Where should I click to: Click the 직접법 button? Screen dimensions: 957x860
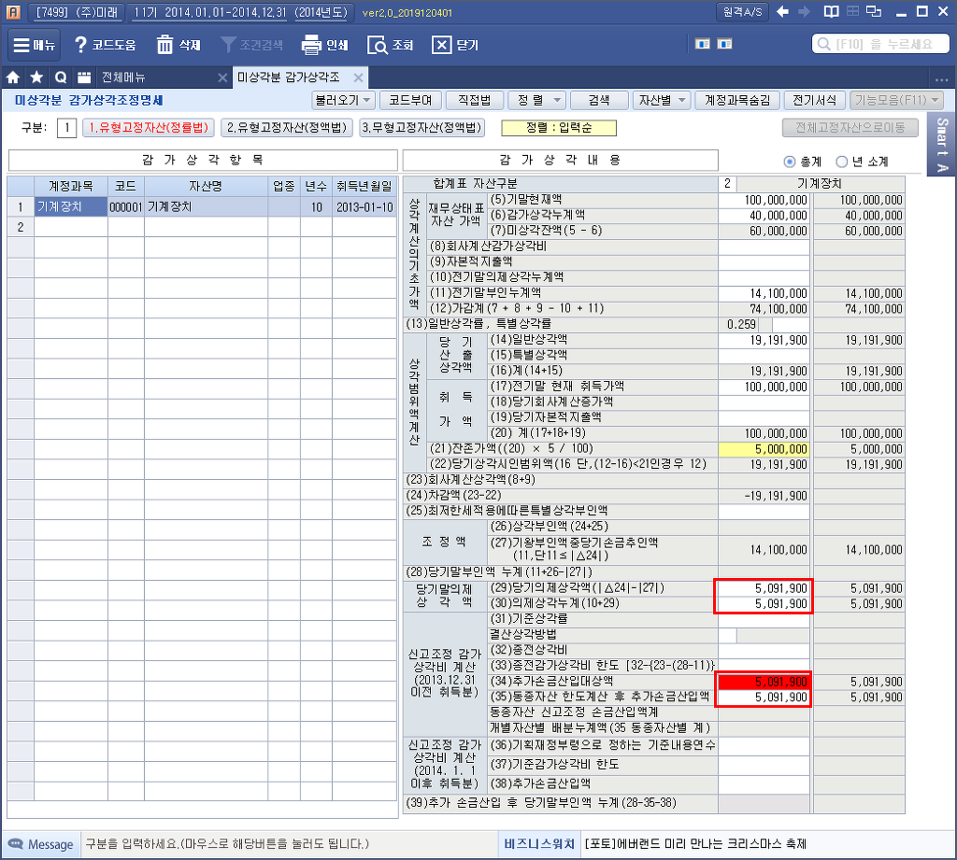click(x=474, y=100)
